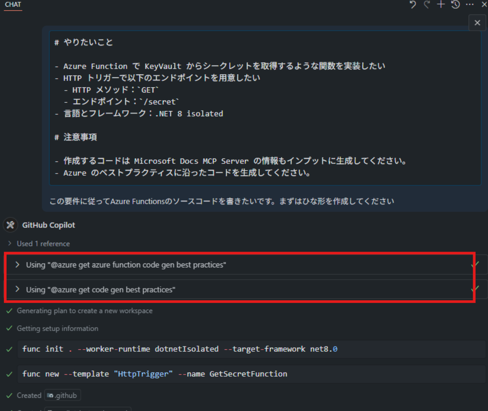Image resolution: width=488 pixels, height=411 pixels.
Task: Click the GitHub Copilot avatar icon
Action: [10, 225]
